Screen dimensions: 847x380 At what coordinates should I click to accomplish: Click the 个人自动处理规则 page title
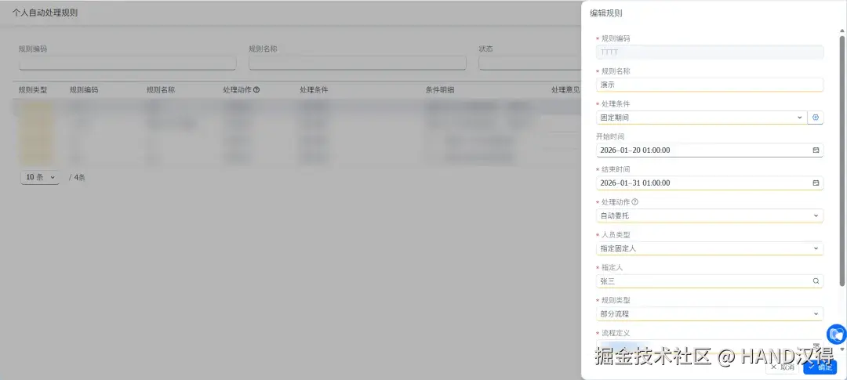pos(45,13)
